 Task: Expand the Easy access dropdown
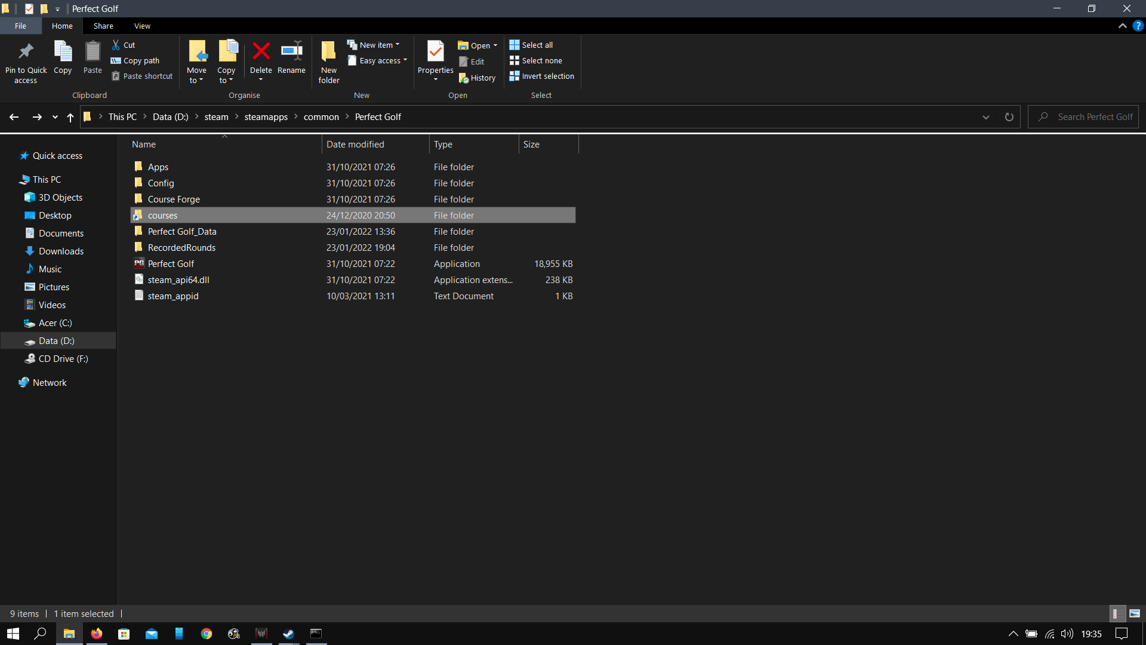click(x=378, y=61)
